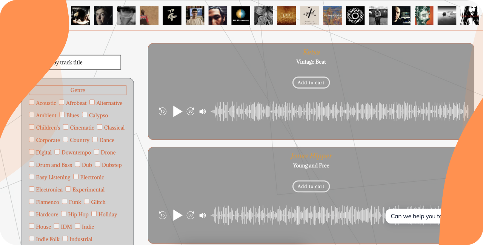Seek within the Vintage Beat waveform
Viewport: 483px width, 245px height.
(340, 112)
